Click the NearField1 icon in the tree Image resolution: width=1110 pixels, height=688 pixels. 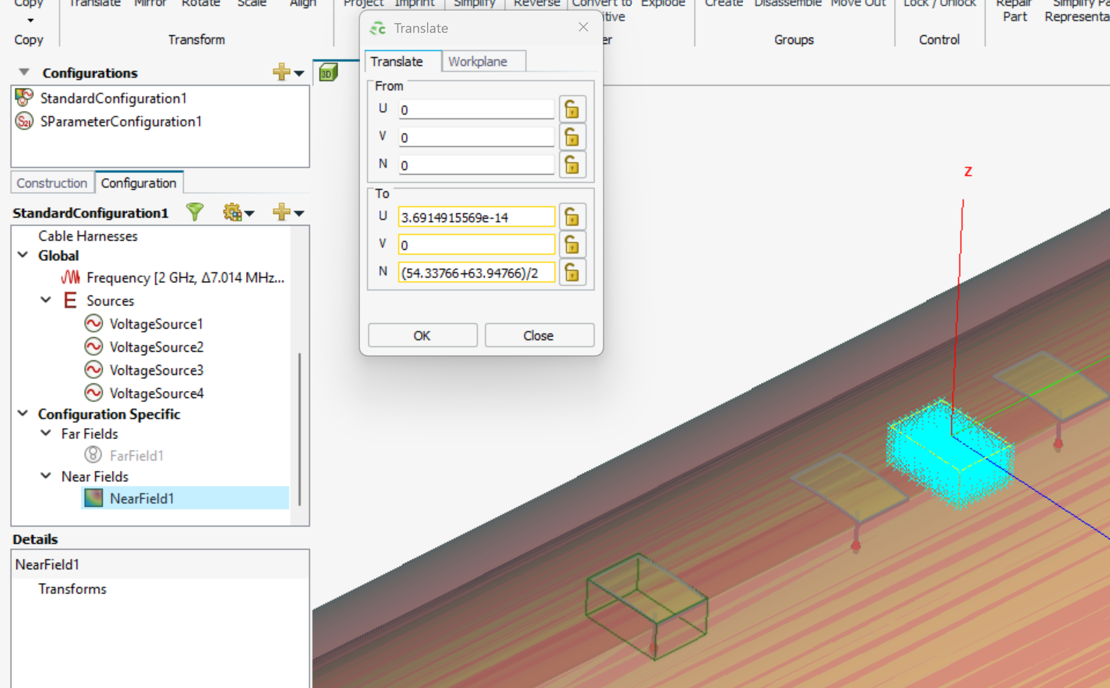coord(93,498)
